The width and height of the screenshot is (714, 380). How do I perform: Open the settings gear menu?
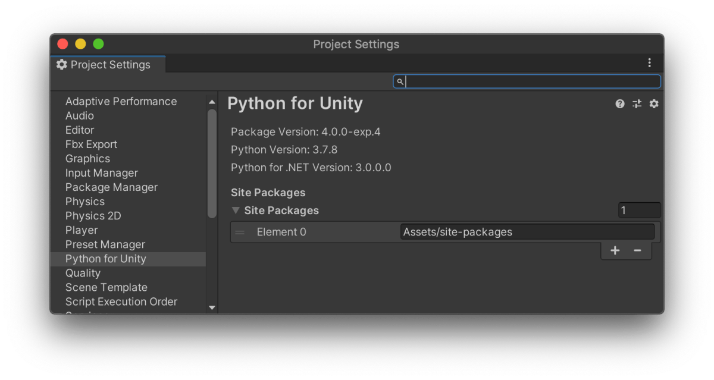tap(654, 104)
